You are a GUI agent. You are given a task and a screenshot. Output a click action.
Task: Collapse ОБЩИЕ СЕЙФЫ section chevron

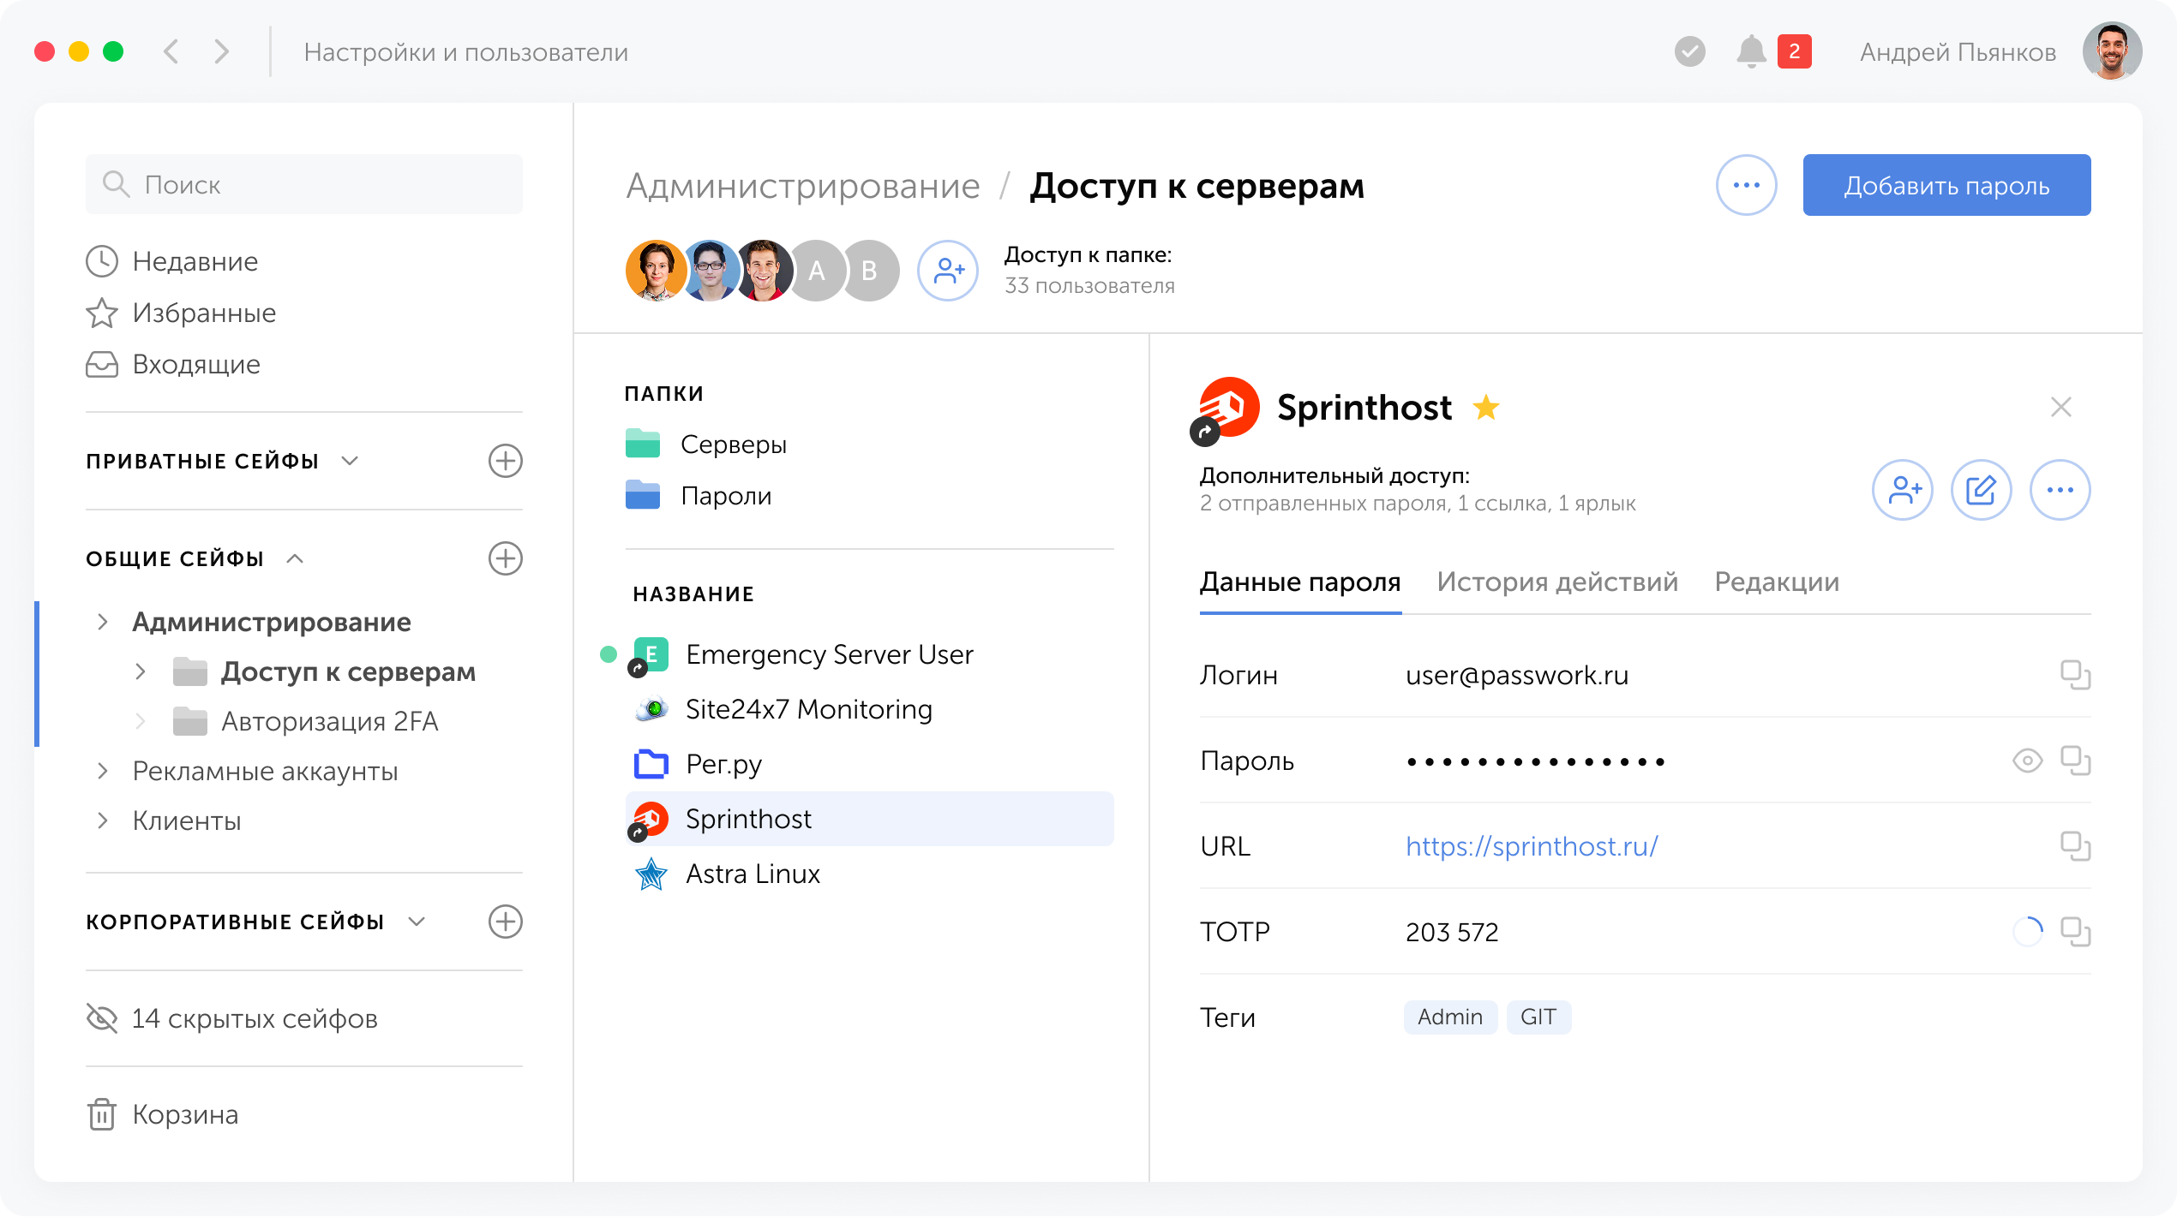[297, 558]
